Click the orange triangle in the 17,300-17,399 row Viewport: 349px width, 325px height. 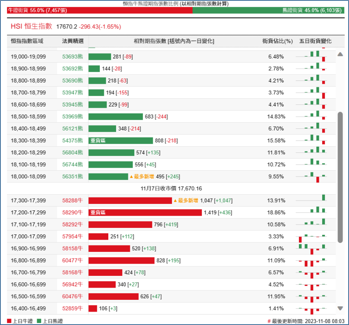coord(175,201)
